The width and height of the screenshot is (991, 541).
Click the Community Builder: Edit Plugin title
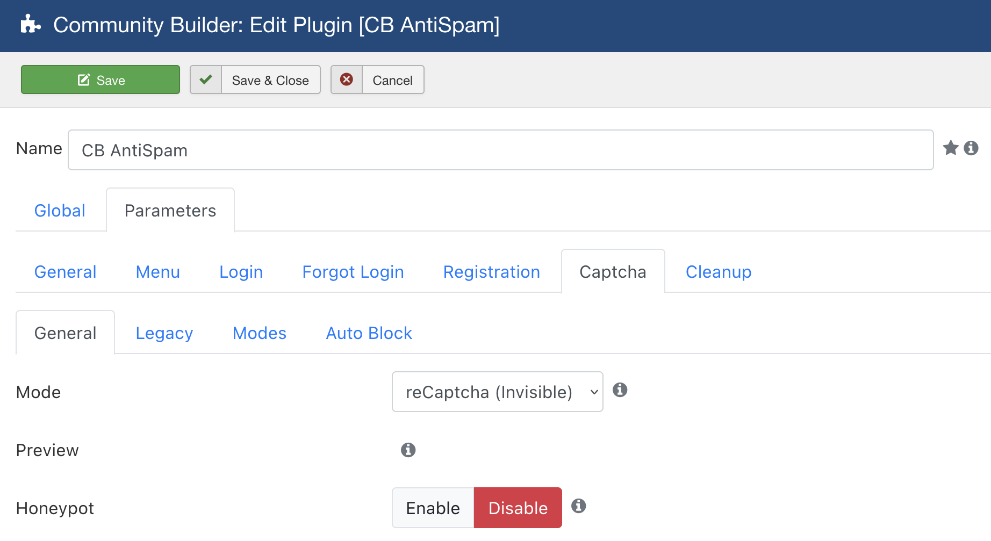click(x=276, y=25)
